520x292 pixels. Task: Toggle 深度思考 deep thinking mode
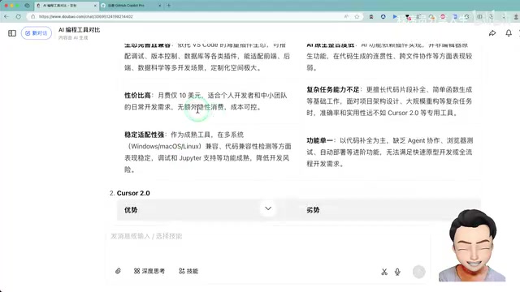(x=149, y=271)
